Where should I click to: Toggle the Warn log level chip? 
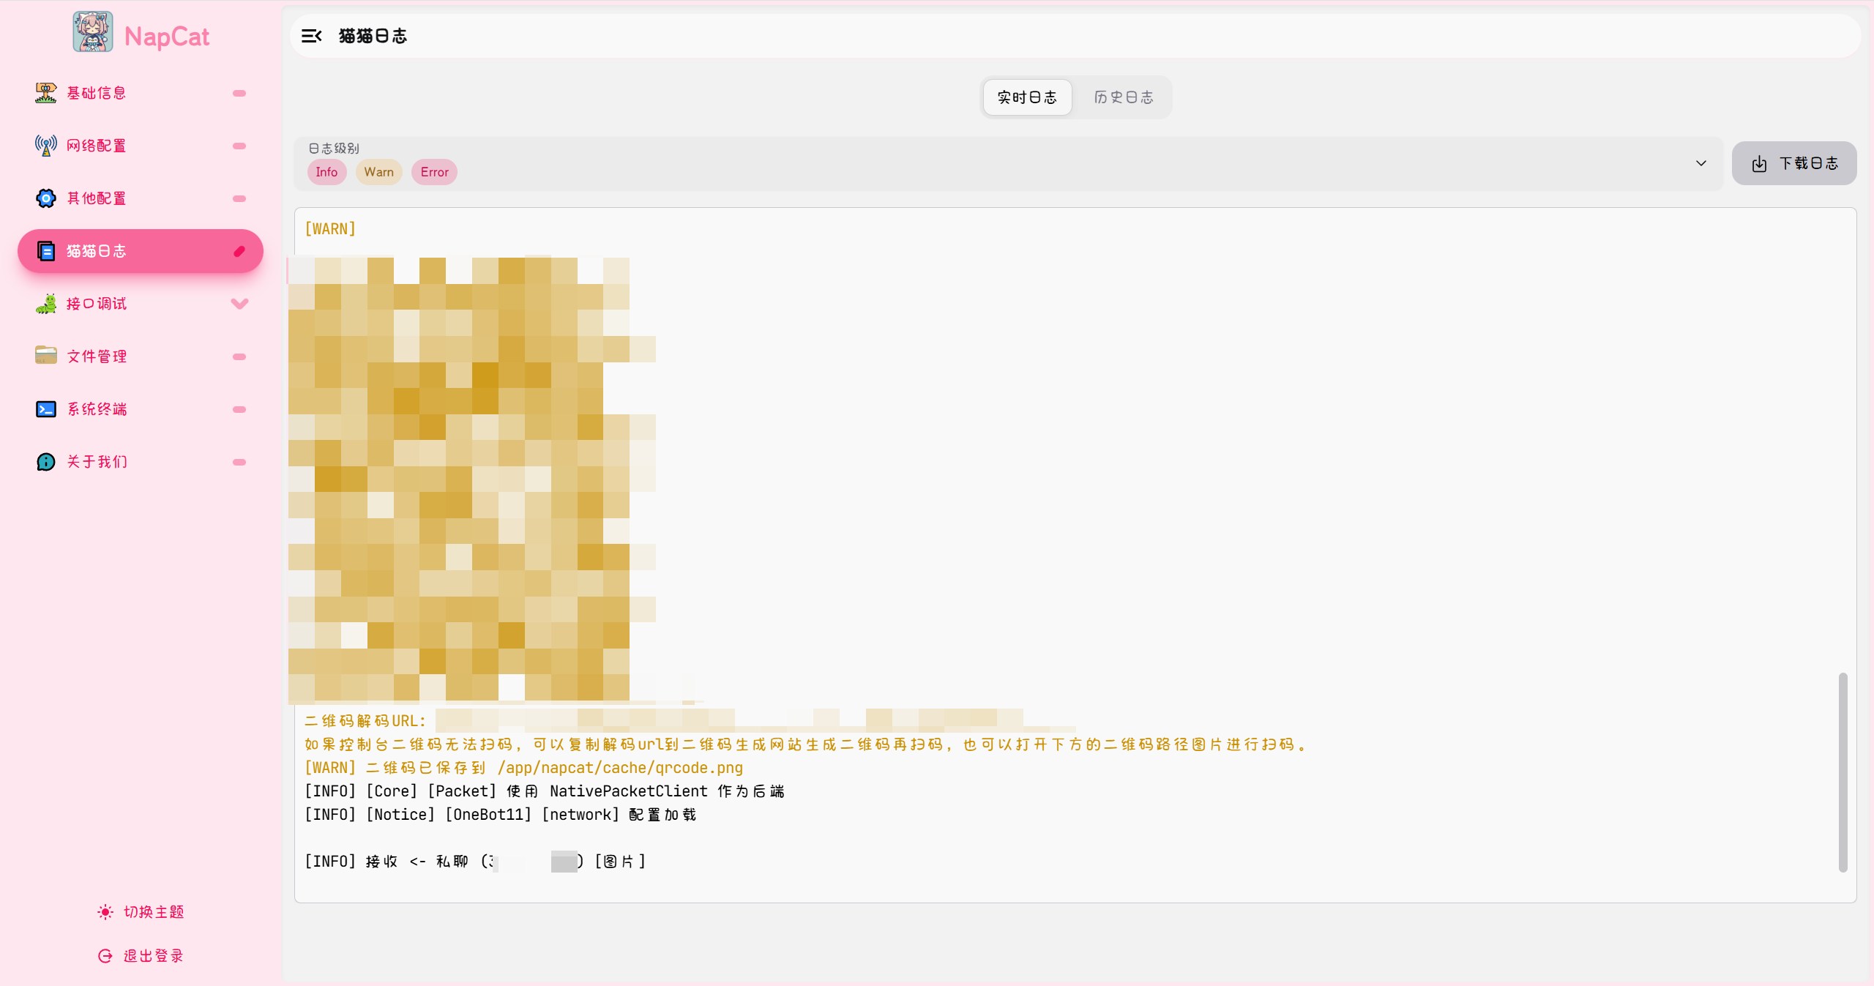click(x=378, y=172)
